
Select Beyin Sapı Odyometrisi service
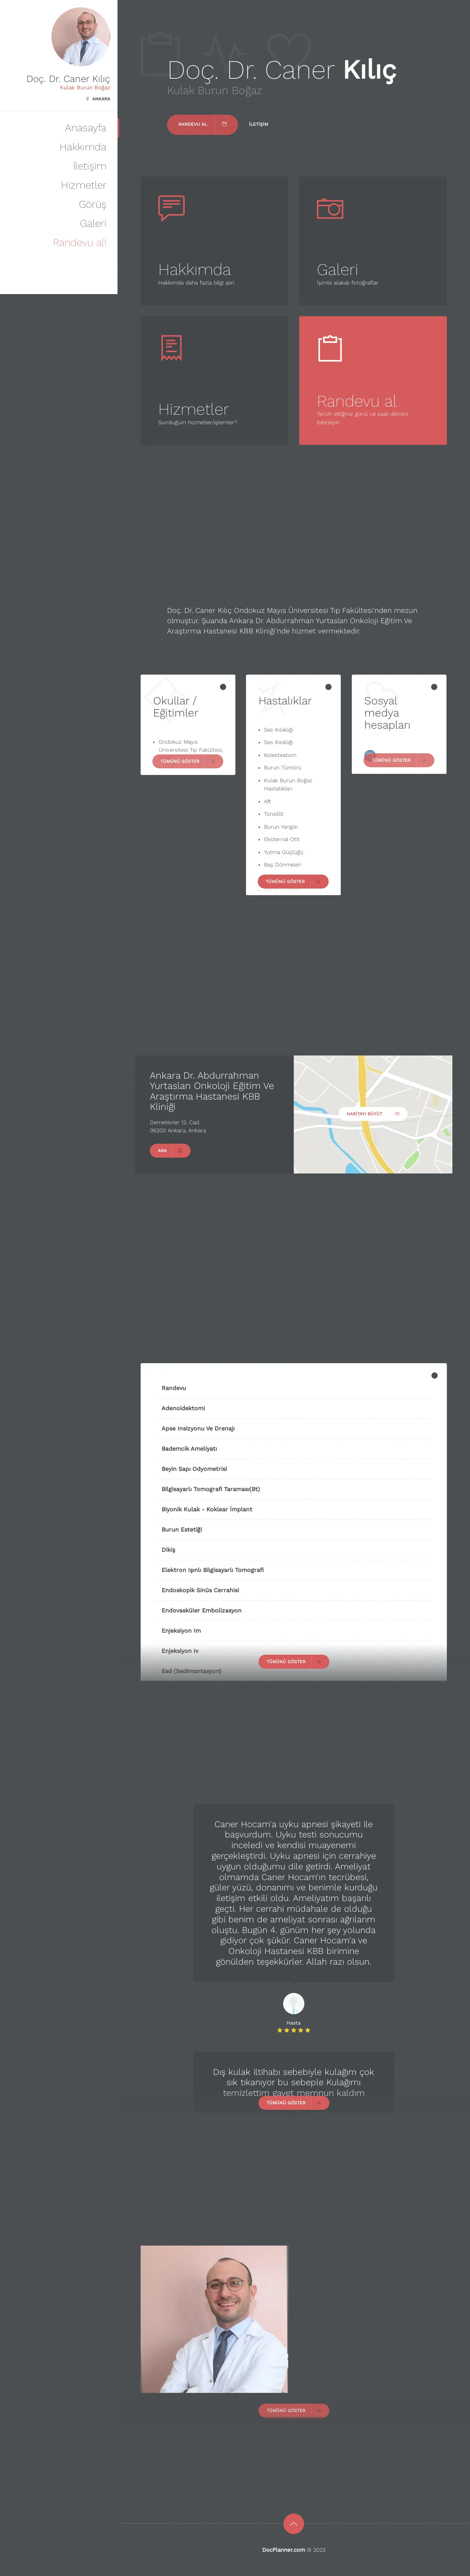coord(195,1469)
